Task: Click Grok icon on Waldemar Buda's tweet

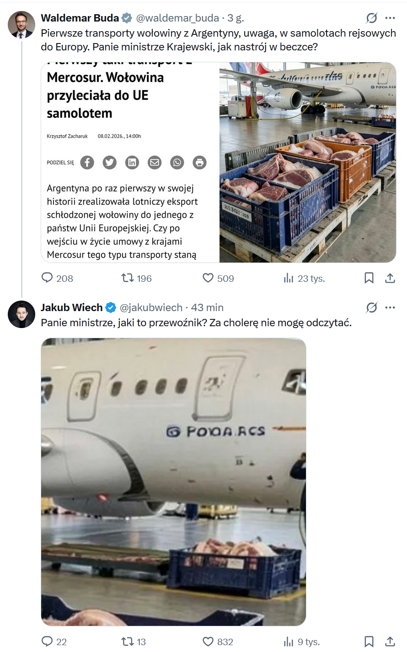Action: (371, 18)
